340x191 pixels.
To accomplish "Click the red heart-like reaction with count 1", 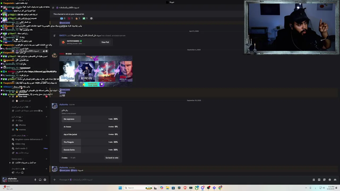I will point(70,18).
